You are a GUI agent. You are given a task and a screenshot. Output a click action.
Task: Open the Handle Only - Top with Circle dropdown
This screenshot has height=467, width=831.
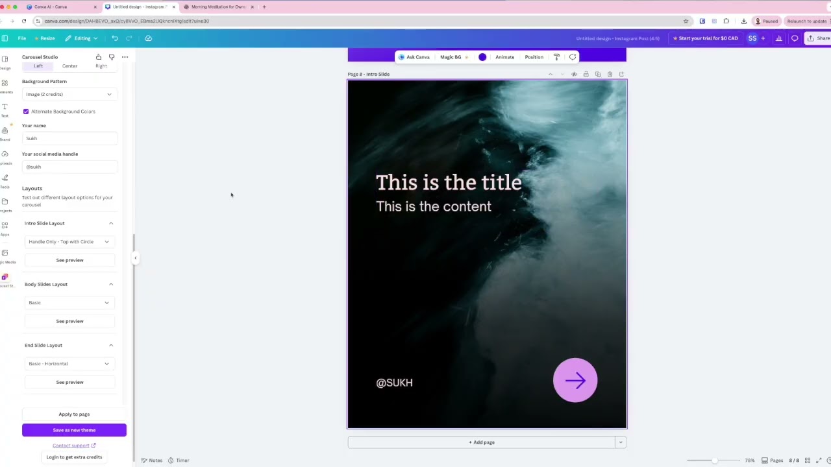(69, 242)
